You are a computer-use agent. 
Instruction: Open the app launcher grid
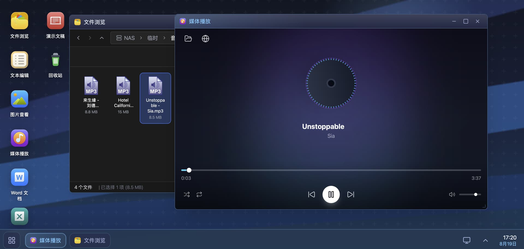(12, 240)
